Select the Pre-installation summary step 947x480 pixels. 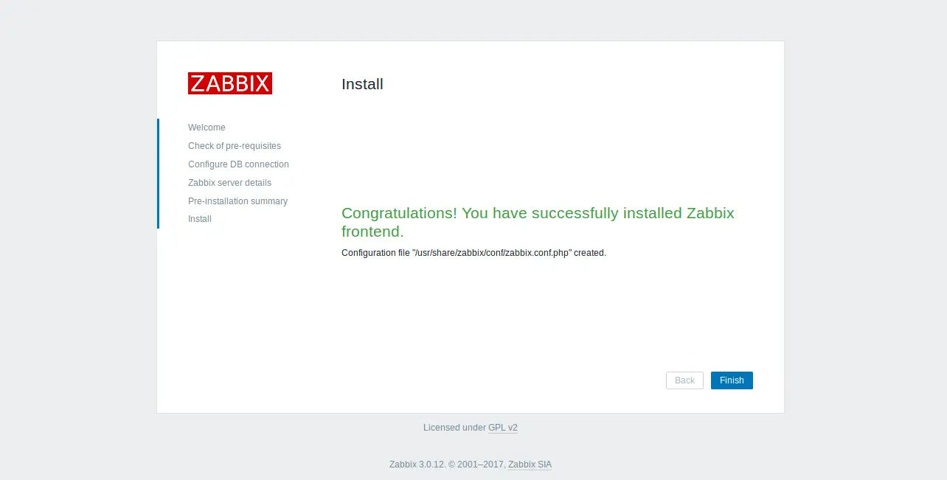(x=237, y=201)
